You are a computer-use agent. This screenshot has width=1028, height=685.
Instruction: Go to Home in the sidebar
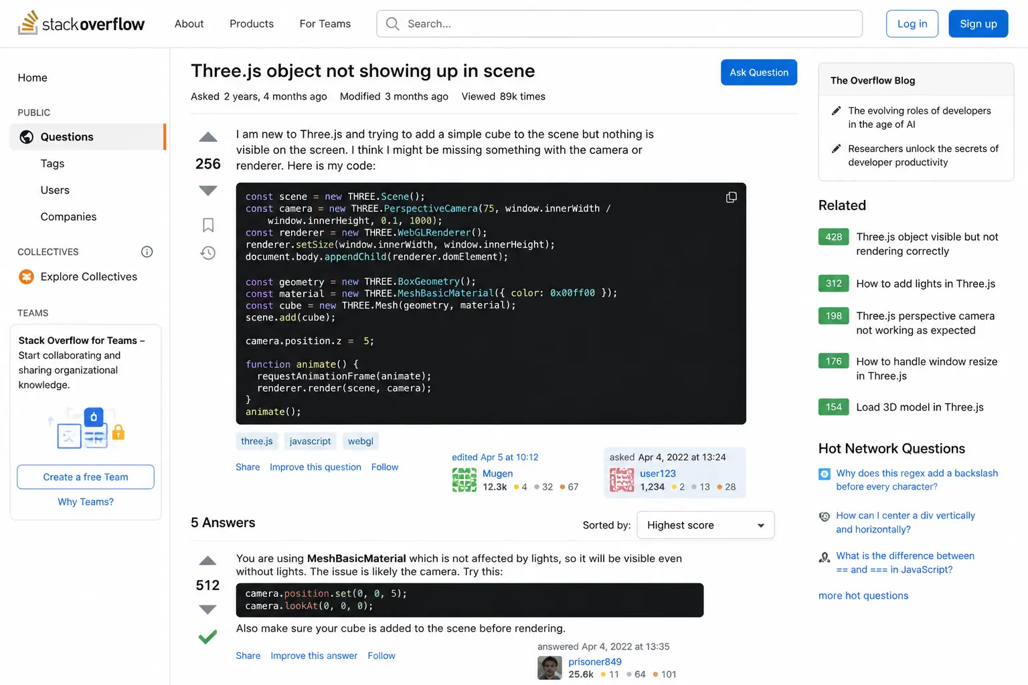(33, 78)
